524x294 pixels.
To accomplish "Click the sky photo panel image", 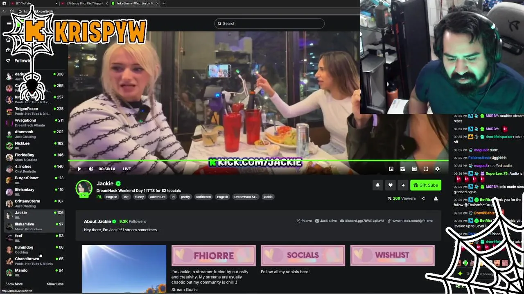I will pos(124,269).
